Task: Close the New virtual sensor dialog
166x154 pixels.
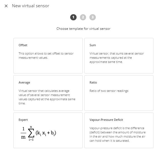Action: [x=6, y=6]
